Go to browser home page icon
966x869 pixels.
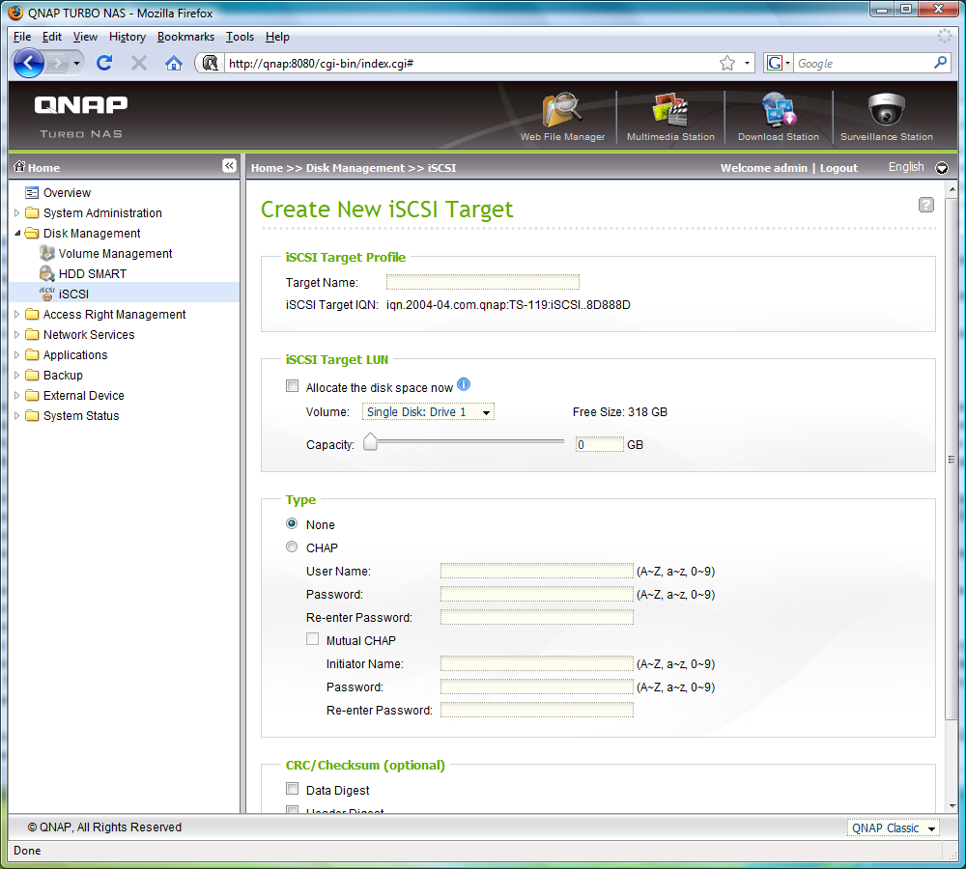coord(174,63)
